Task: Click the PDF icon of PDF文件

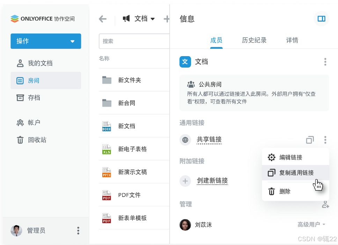Action: pos(106,195)
